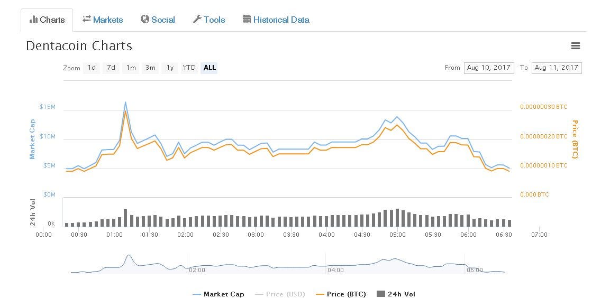Open the chart context hamburger menu
The height and width of the screenshot is (298, 610).
(x=576, y=46)
